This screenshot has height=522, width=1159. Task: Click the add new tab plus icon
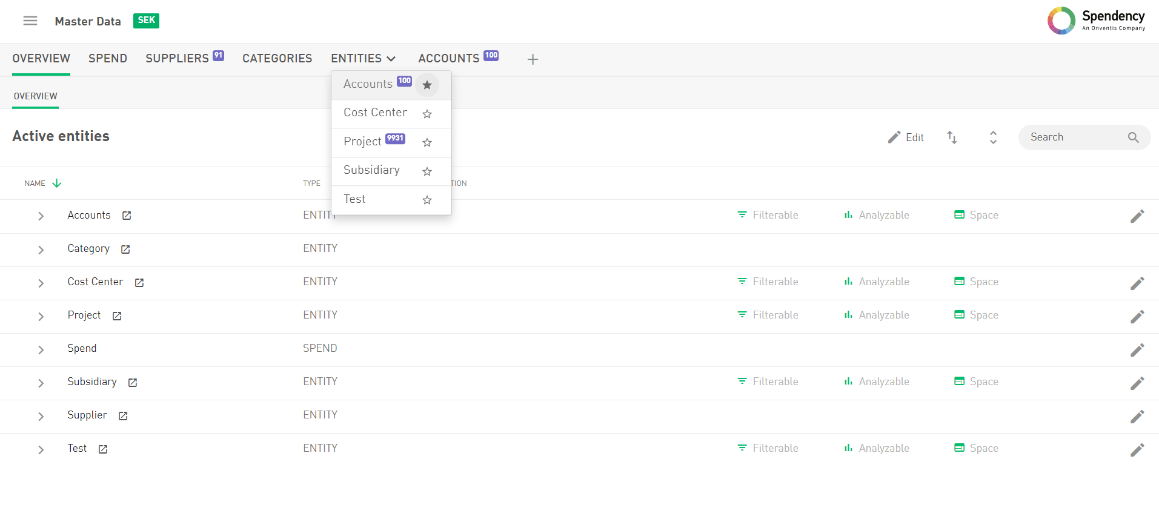533,59
